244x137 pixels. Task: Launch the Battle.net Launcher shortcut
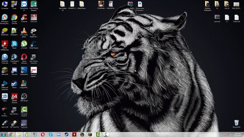[x=5, y=85]
